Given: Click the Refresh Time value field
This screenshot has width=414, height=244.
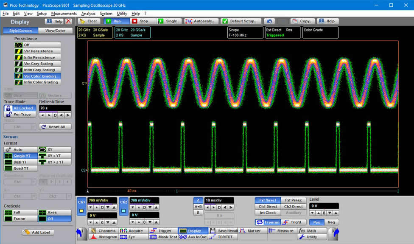Looking at the screenshot, I should (x=55, y=108).
